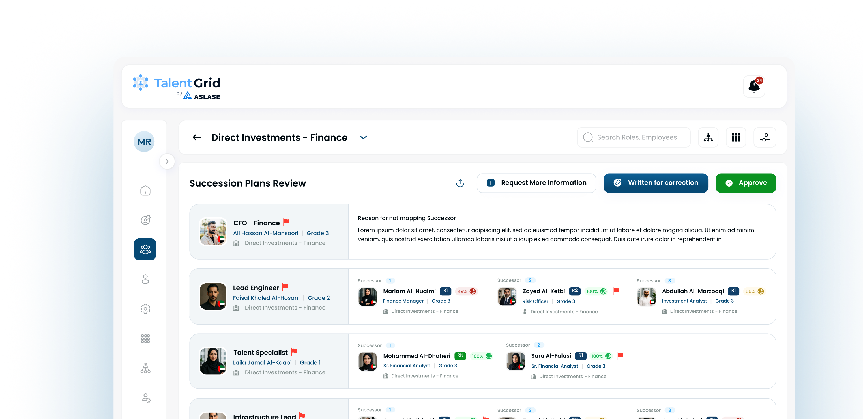
Task: Click the Lead Engineer role title
Action: coord(256,288)
